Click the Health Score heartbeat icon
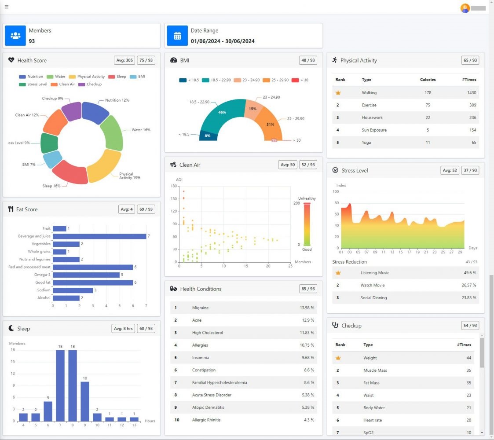The image size is (494, 440). pos(11,60)
